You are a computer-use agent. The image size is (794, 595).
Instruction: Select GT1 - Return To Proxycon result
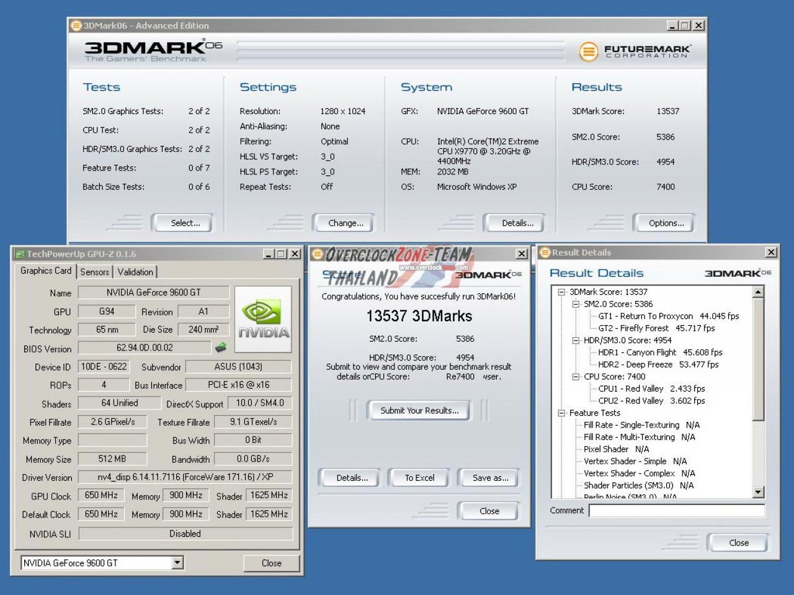[x=669, y=316]
